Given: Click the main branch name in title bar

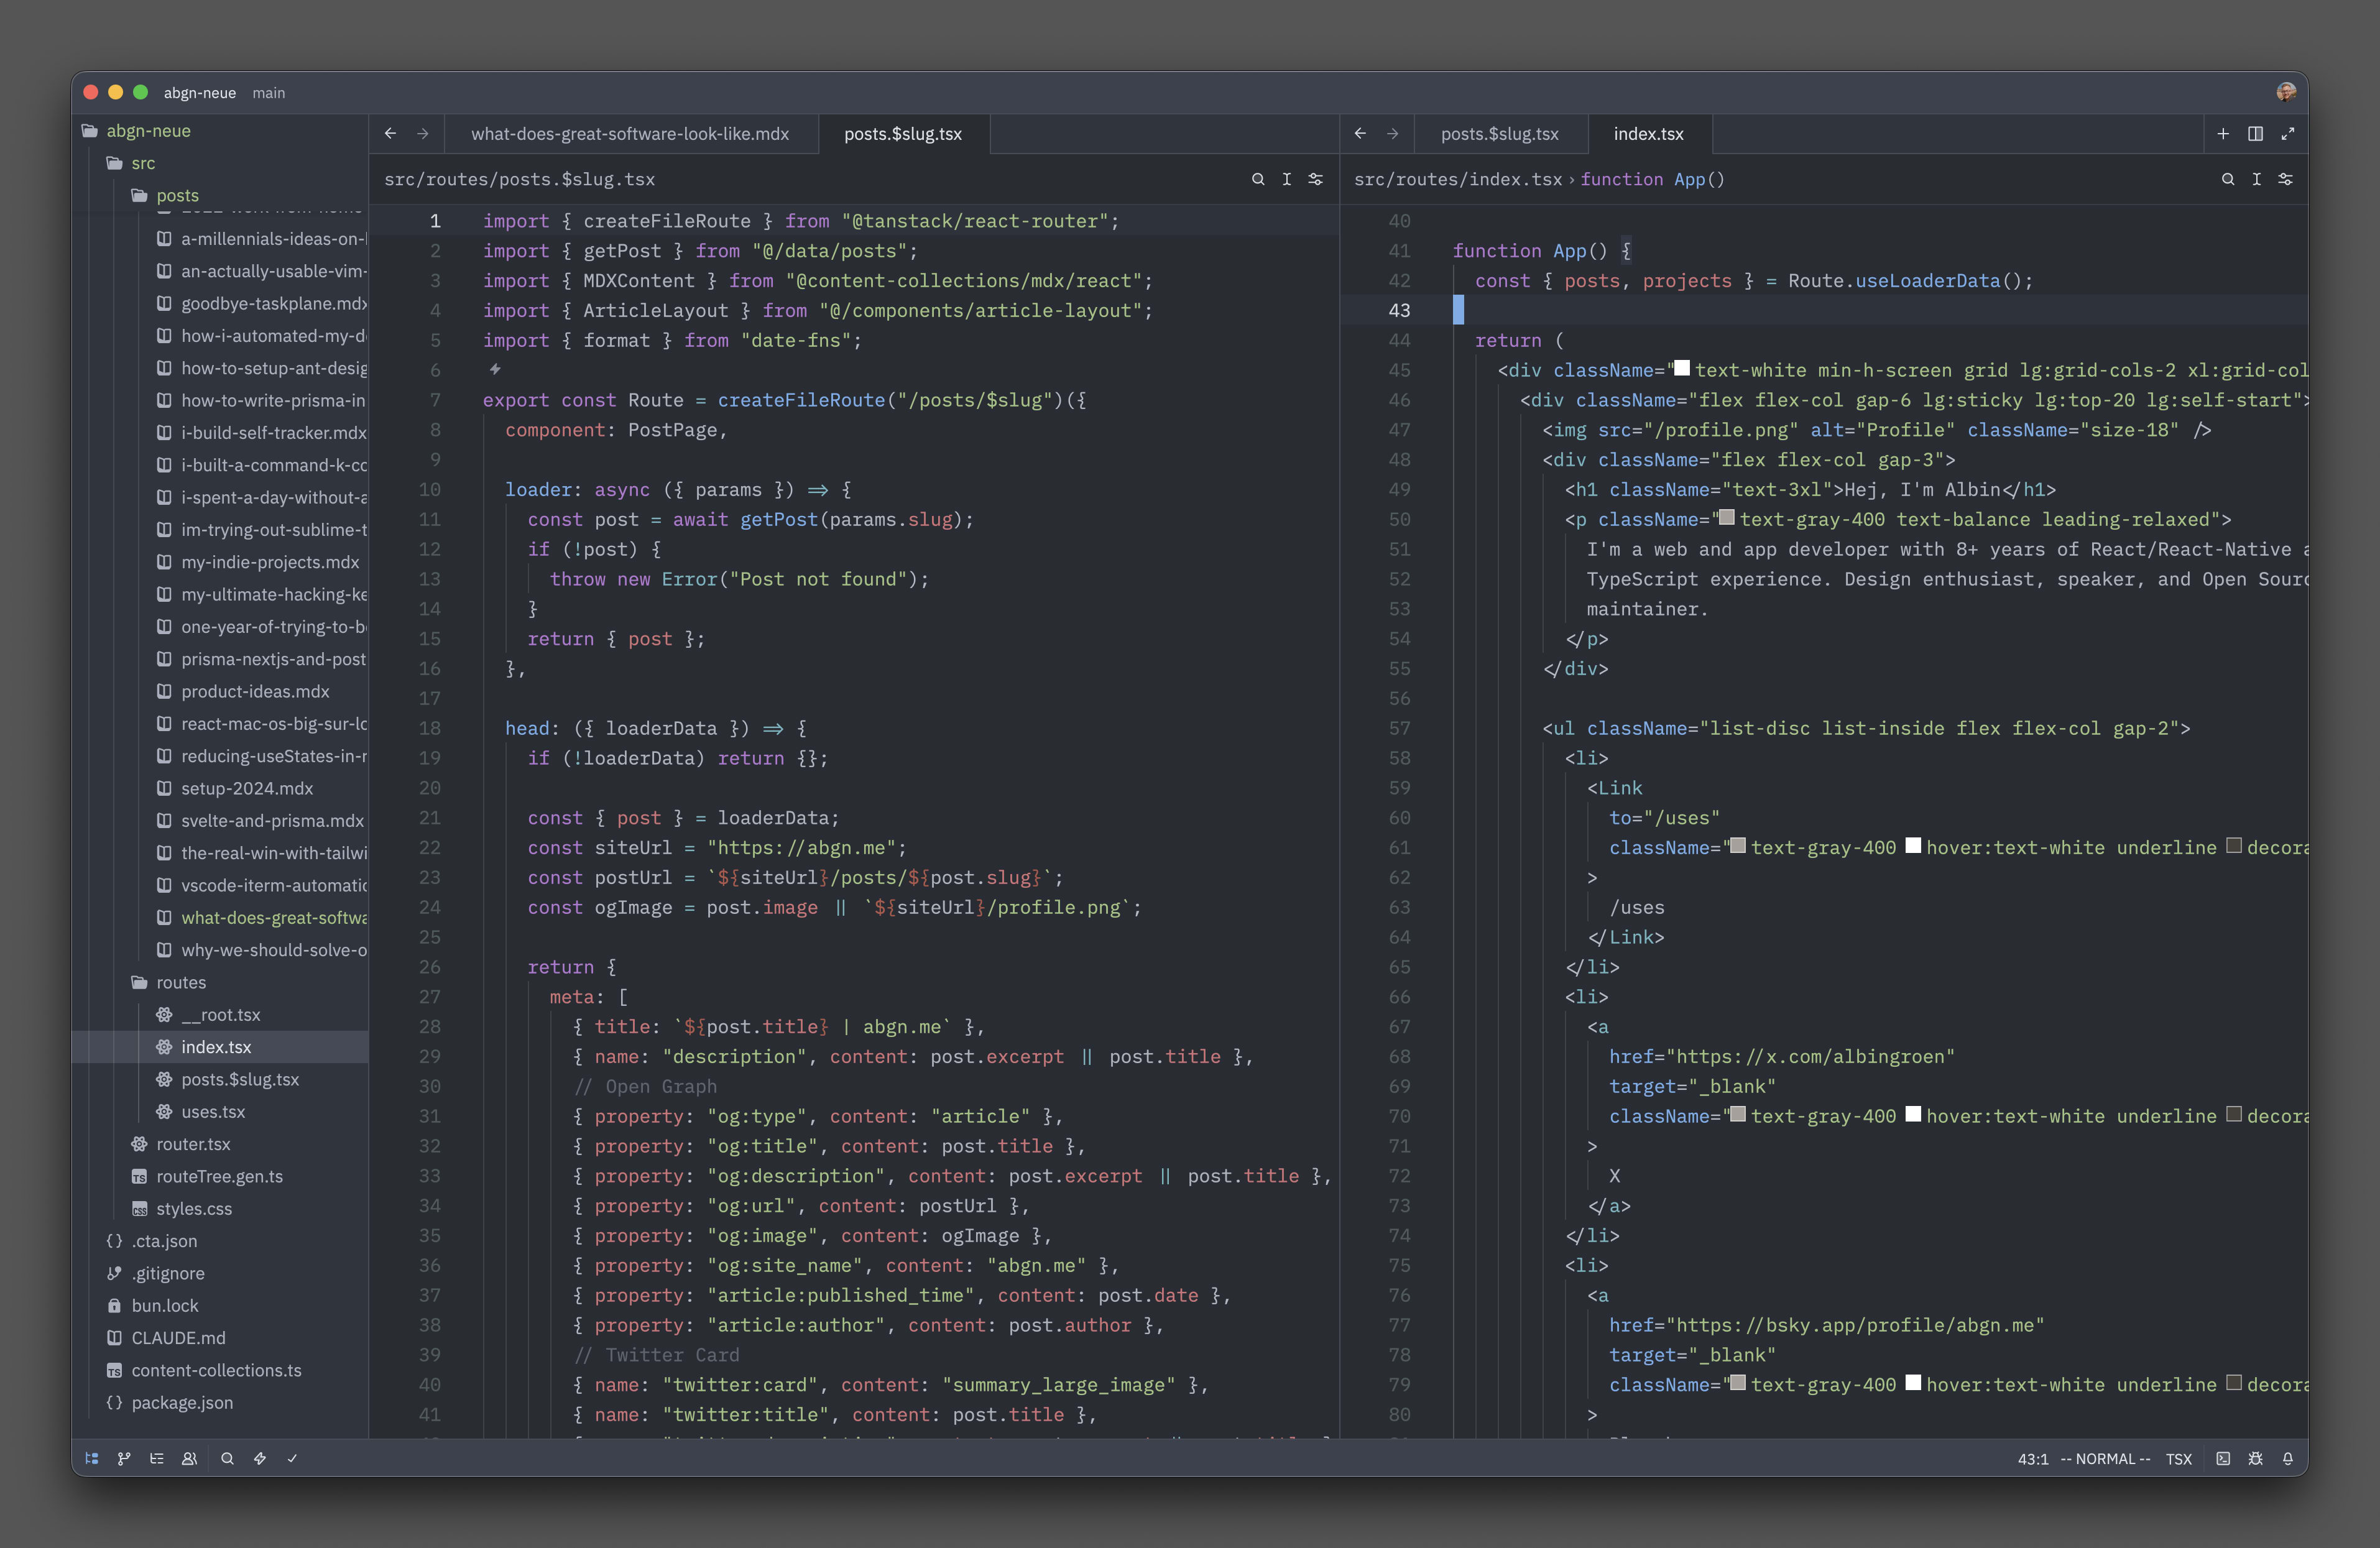Looking at the screenshot, I should [268, 92].
